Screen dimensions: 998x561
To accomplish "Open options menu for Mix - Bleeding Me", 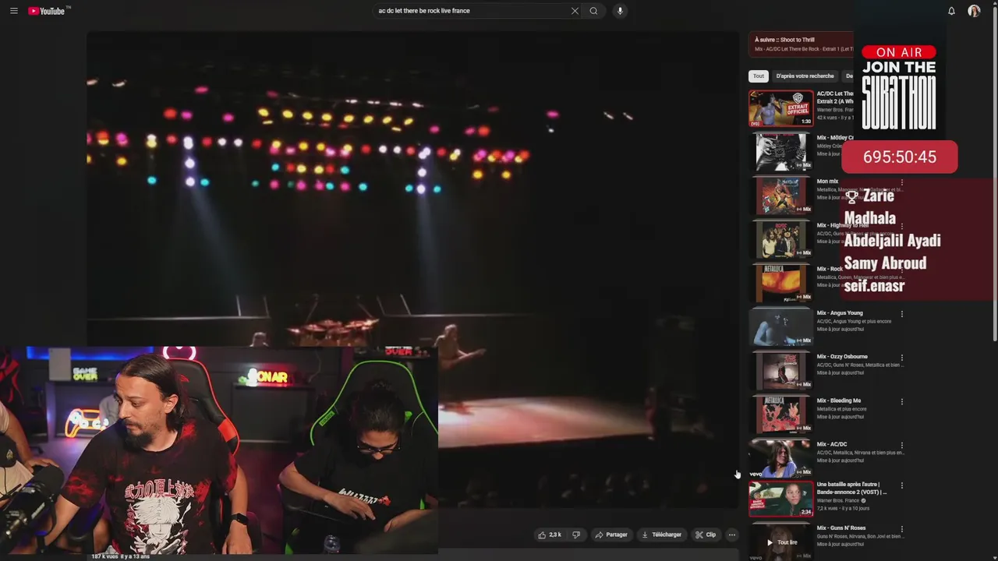I will coord(902,401).
